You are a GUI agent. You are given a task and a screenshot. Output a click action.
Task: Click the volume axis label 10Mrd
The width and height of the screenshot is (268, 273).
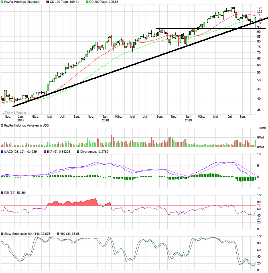(x=261, y=128)
